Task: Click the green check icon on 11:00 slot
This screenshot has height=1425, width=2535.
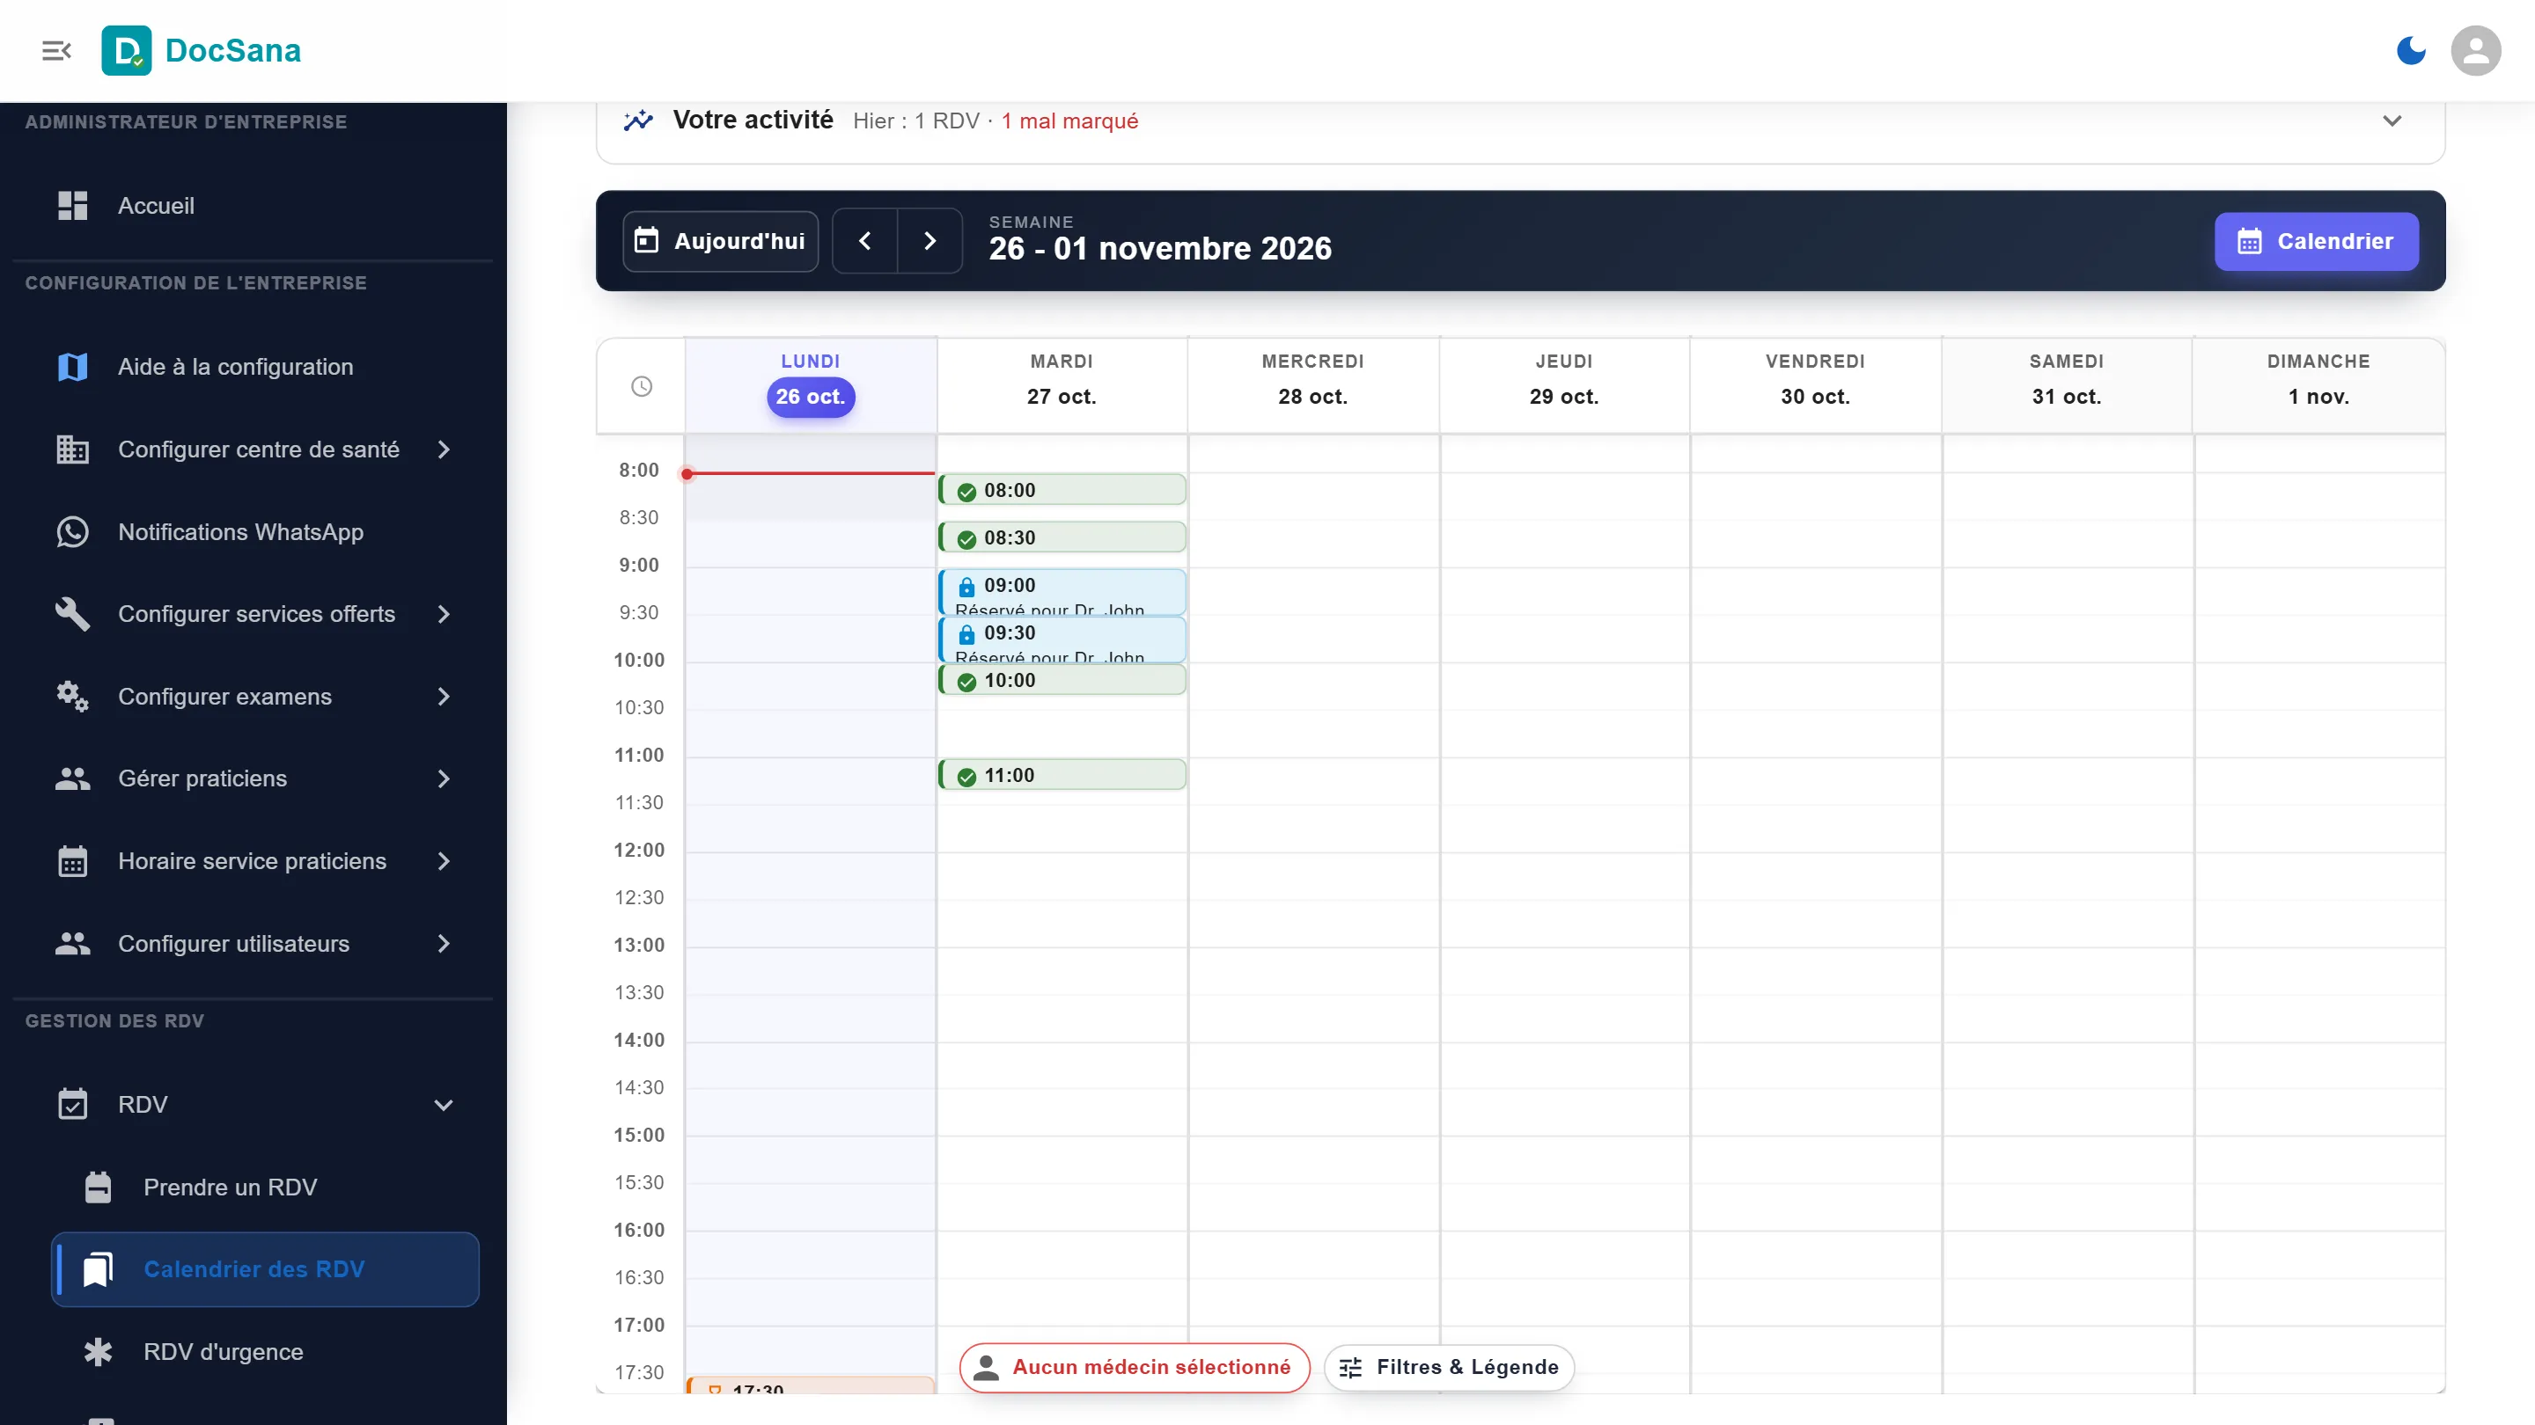Action: pos(966,776)
